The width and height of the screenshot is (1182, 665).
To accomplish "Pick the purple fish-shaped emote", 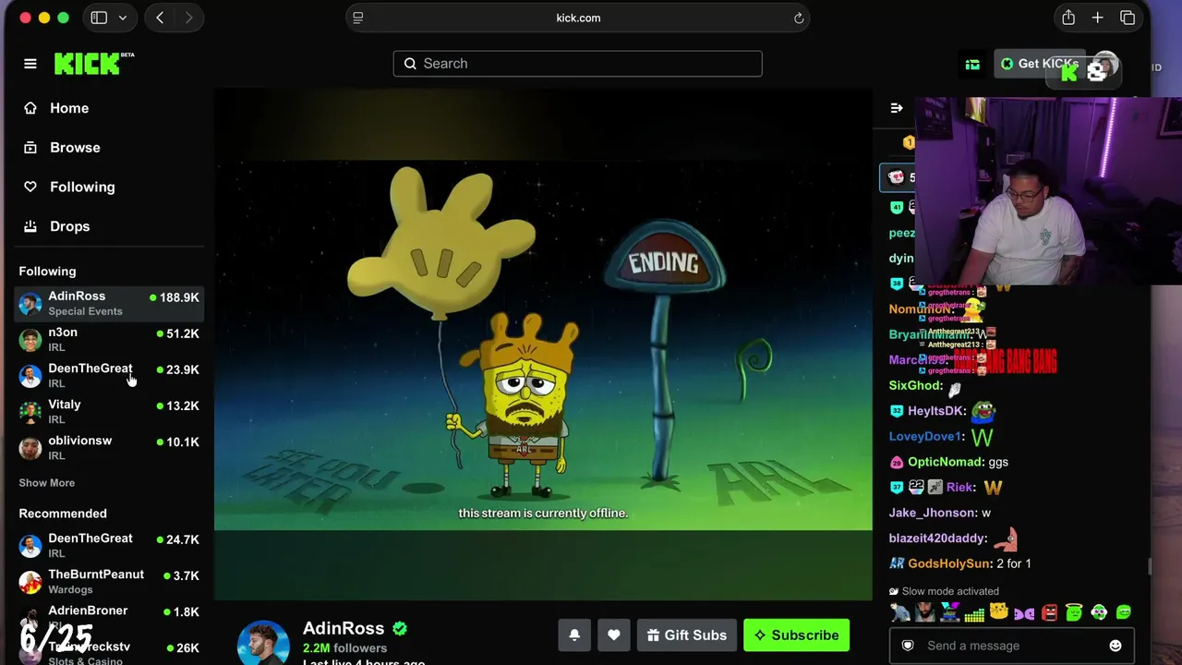I will coord(1024,612).
